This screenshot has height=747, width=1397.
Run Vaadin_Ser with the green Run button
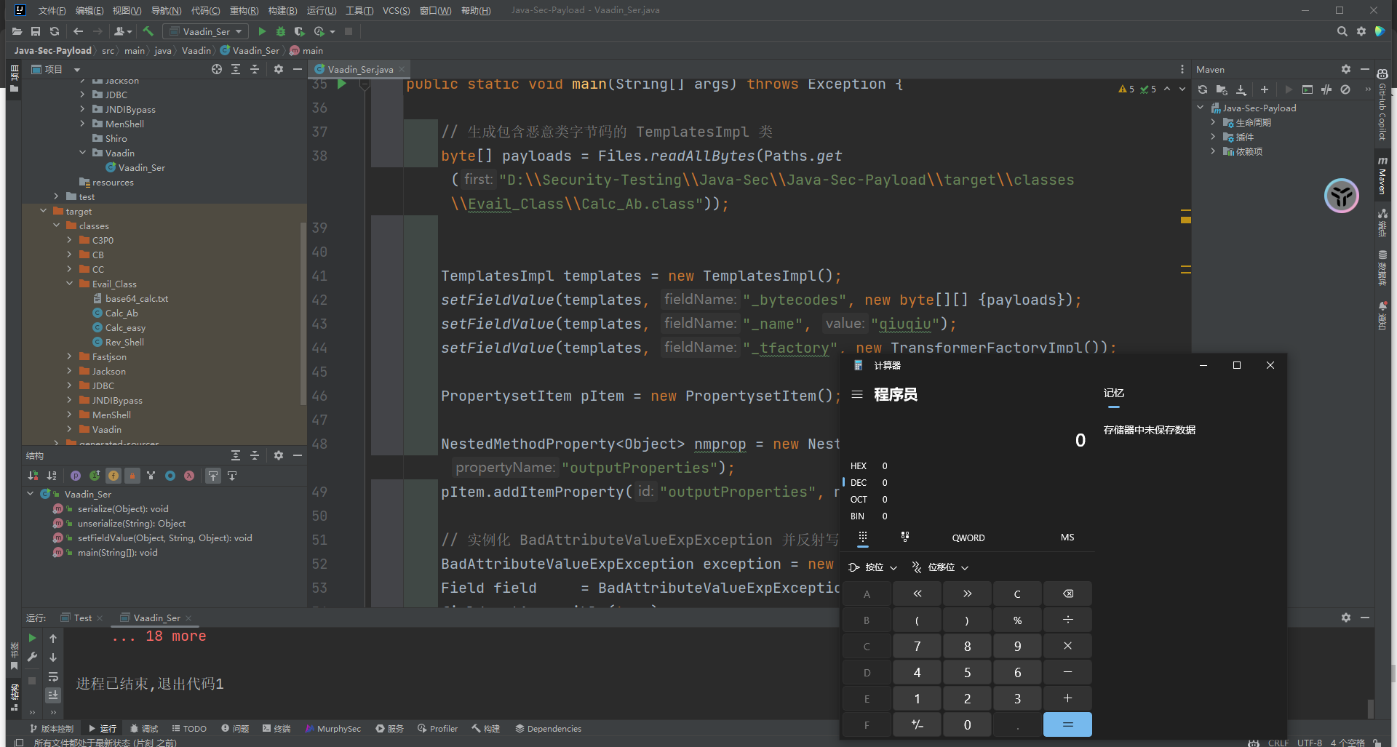coord(262,31)
